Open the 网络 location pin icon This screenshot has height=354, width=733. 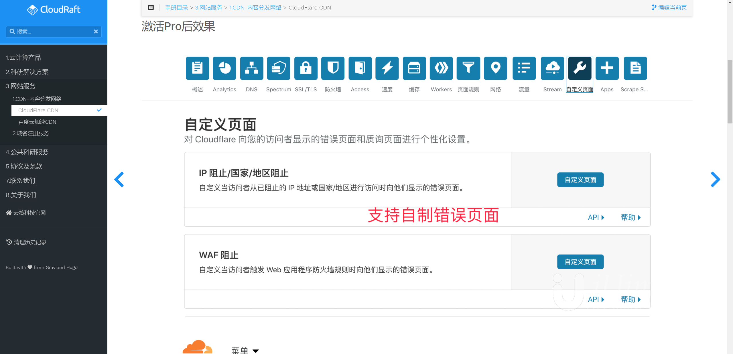(x=495, y=68)
